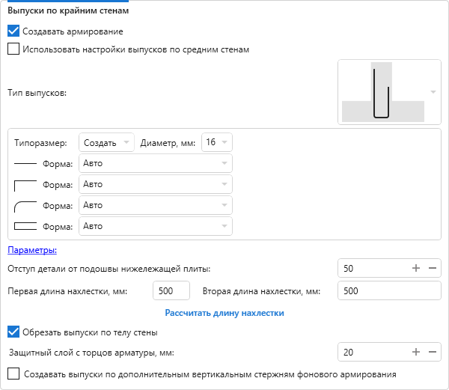Increase protective layer from rebar ends

416,351
